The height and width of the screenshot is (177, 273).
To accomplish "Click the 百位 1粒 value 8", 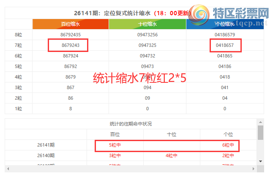I will pyautogui.click(x=71, y=109).
